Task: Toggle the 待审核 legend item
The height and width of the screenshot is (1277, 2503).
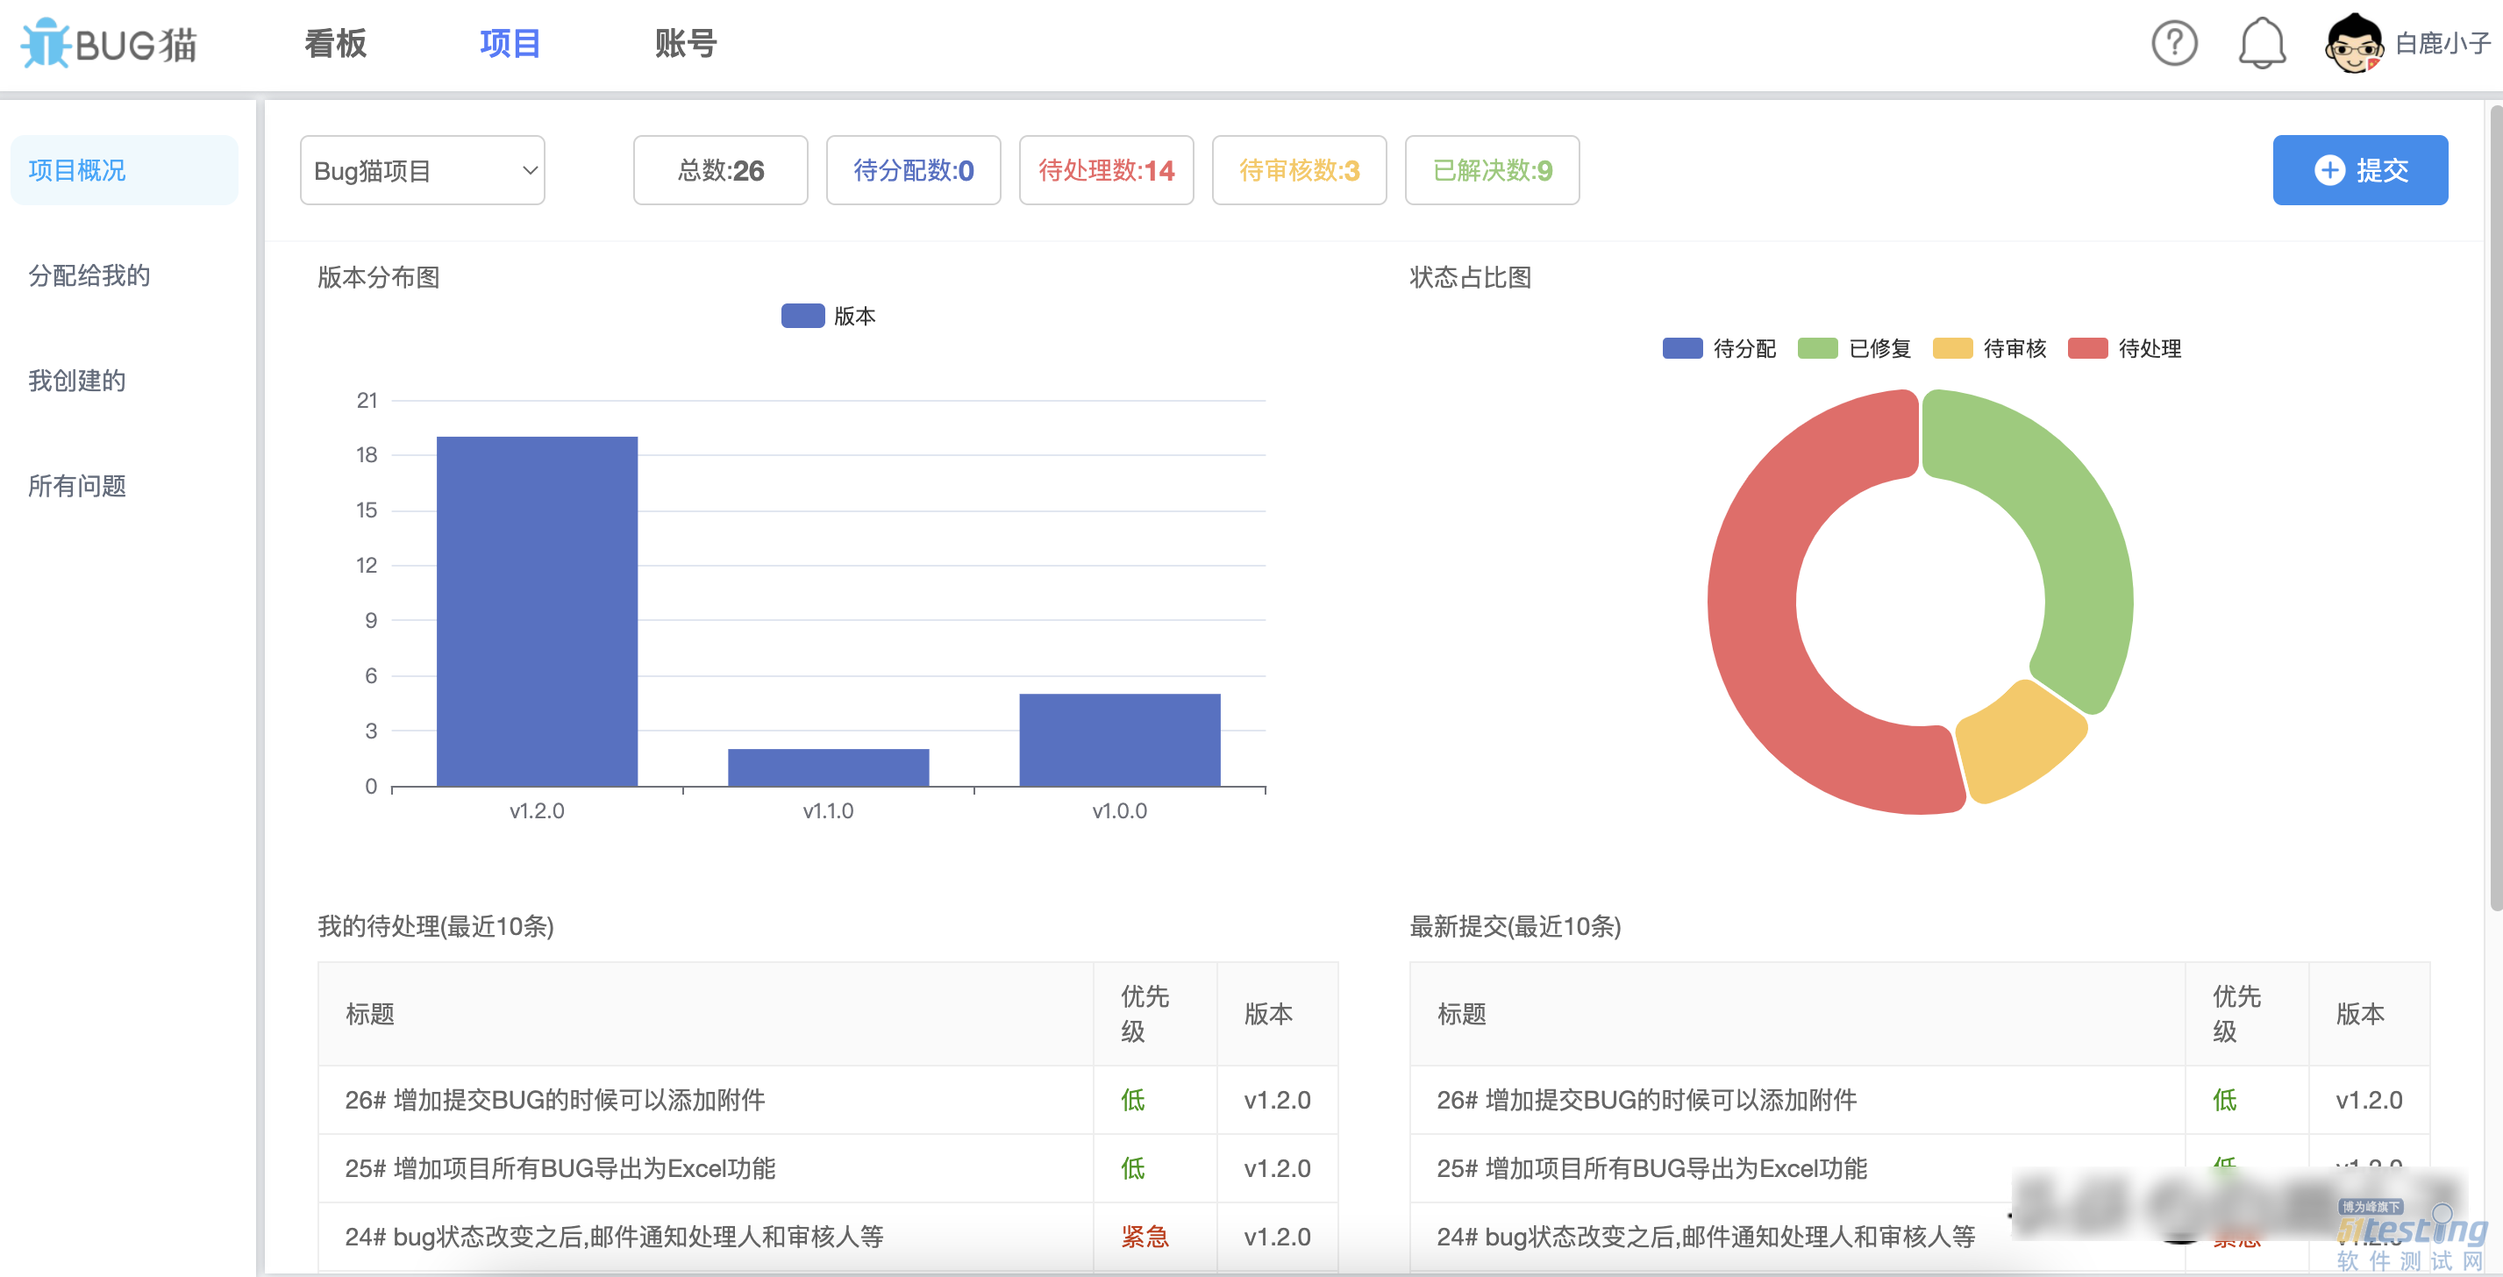Action: [1989, 348]
